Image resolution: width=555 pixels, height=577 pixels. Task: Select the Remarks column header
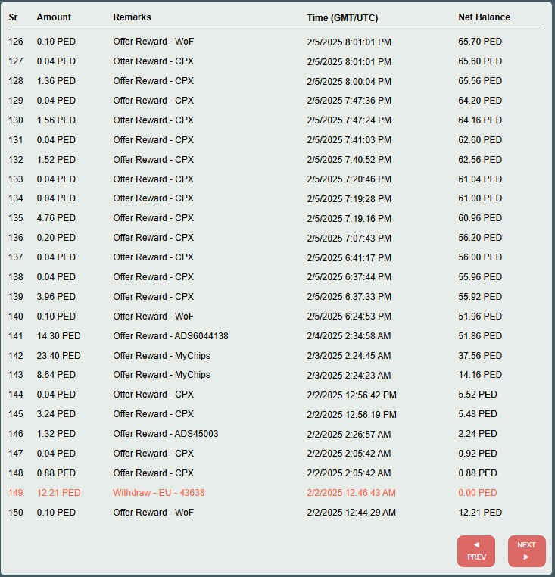point(133,17)
